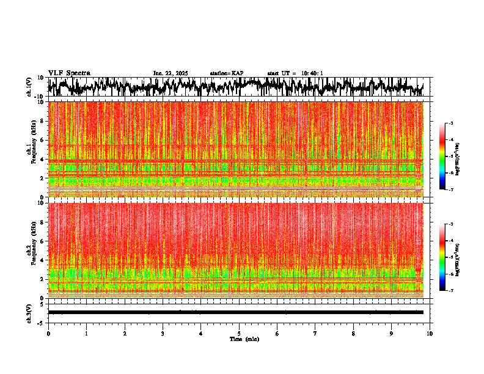Click the ch.2 spectrogram color scale bar

point(442,257)
